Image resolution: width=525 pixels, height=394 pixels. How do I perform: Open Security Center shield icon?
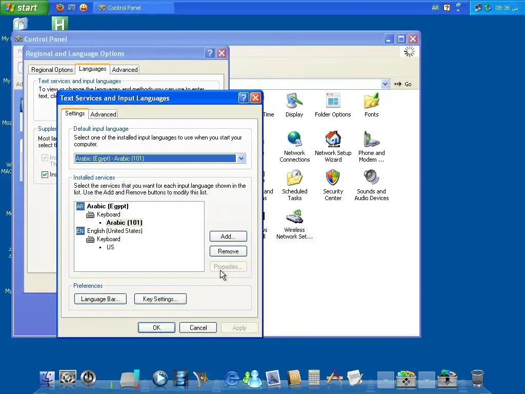[333, 185]
